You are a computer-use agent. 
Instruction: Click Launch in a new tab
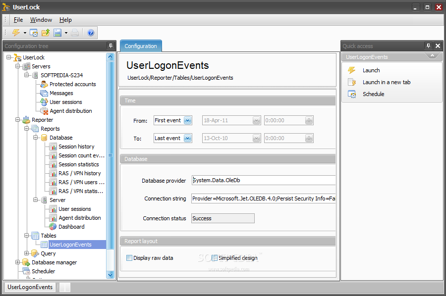pyautogui.click(x=386, y=82)
